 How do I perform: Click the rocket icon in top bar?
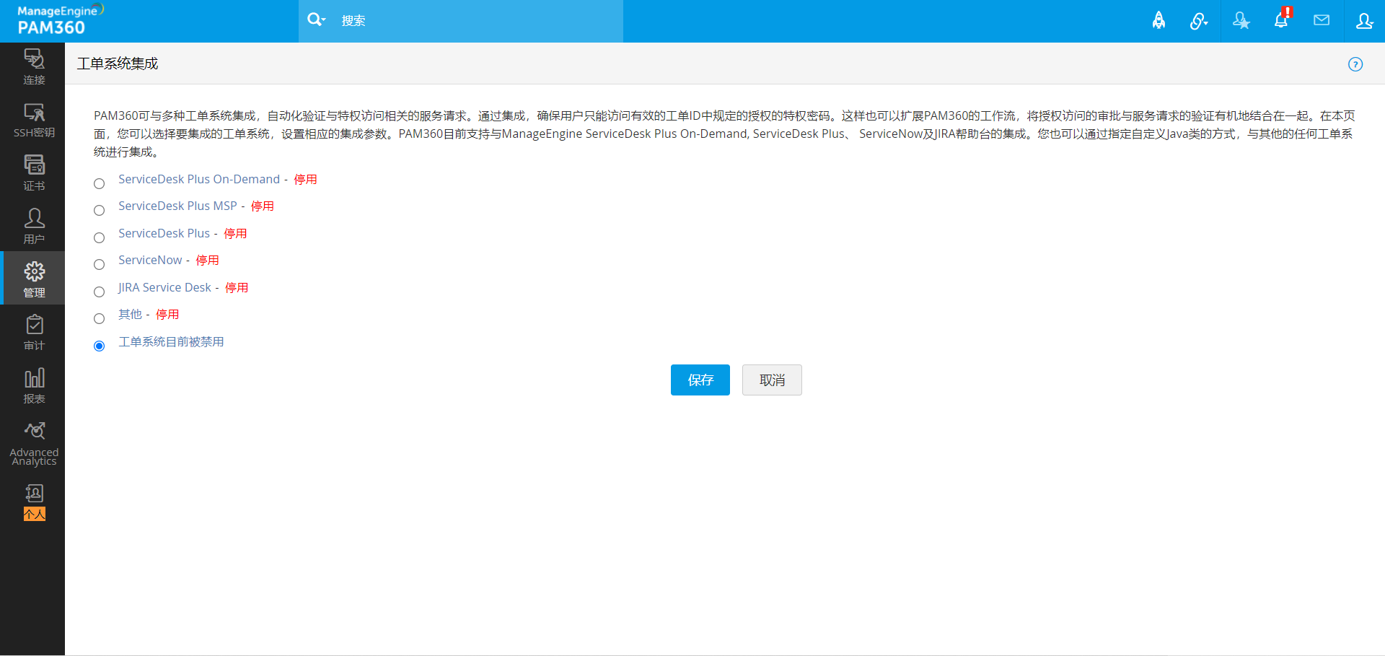pos(1158,21)
